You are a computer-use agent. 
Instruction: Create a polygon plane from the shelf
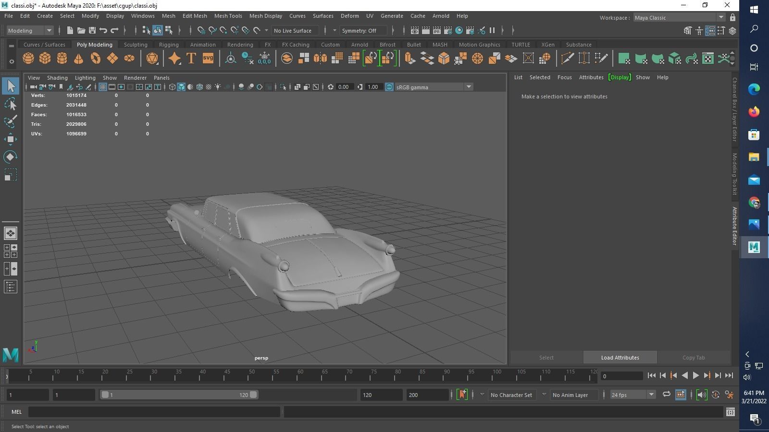(112, 59)
